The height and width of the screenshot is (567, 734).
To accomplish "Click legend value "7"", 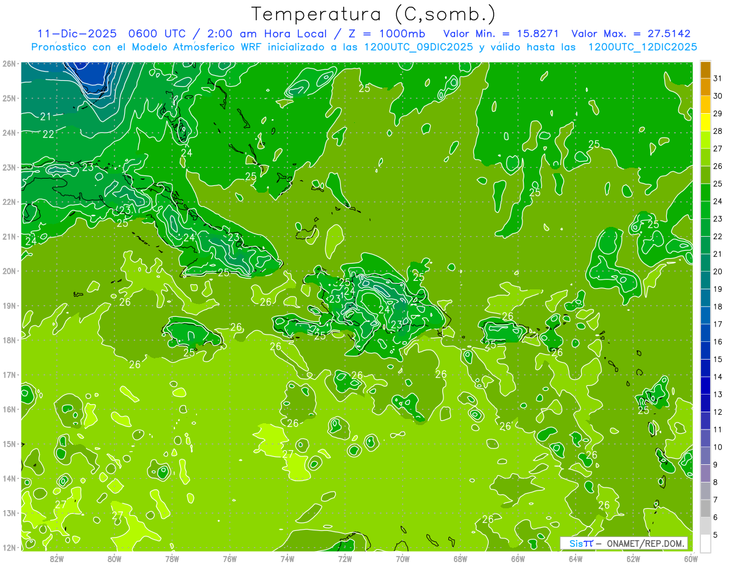I will click(x=716, y=499).
